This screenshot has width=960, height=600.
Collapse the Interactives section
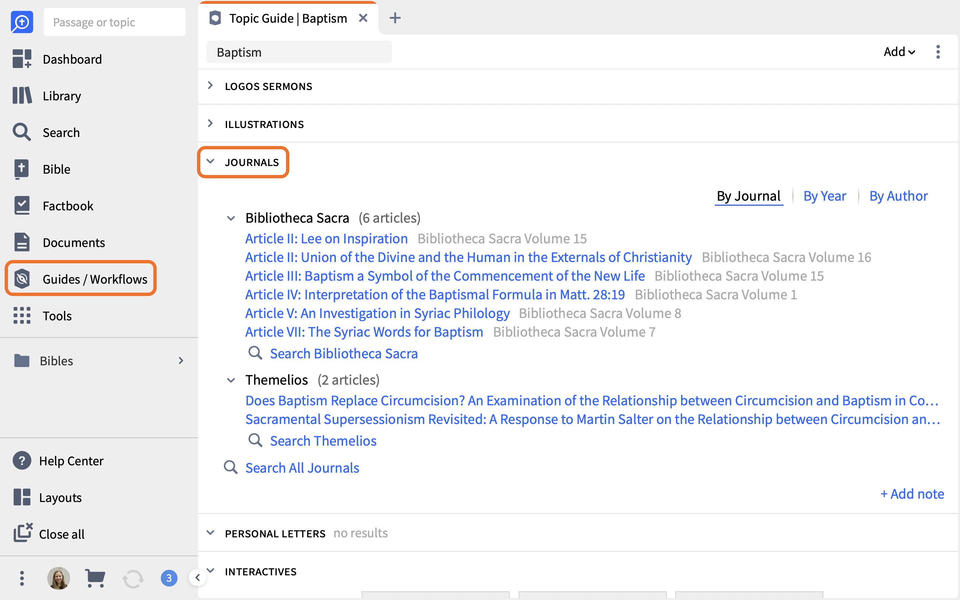(210, 571)
